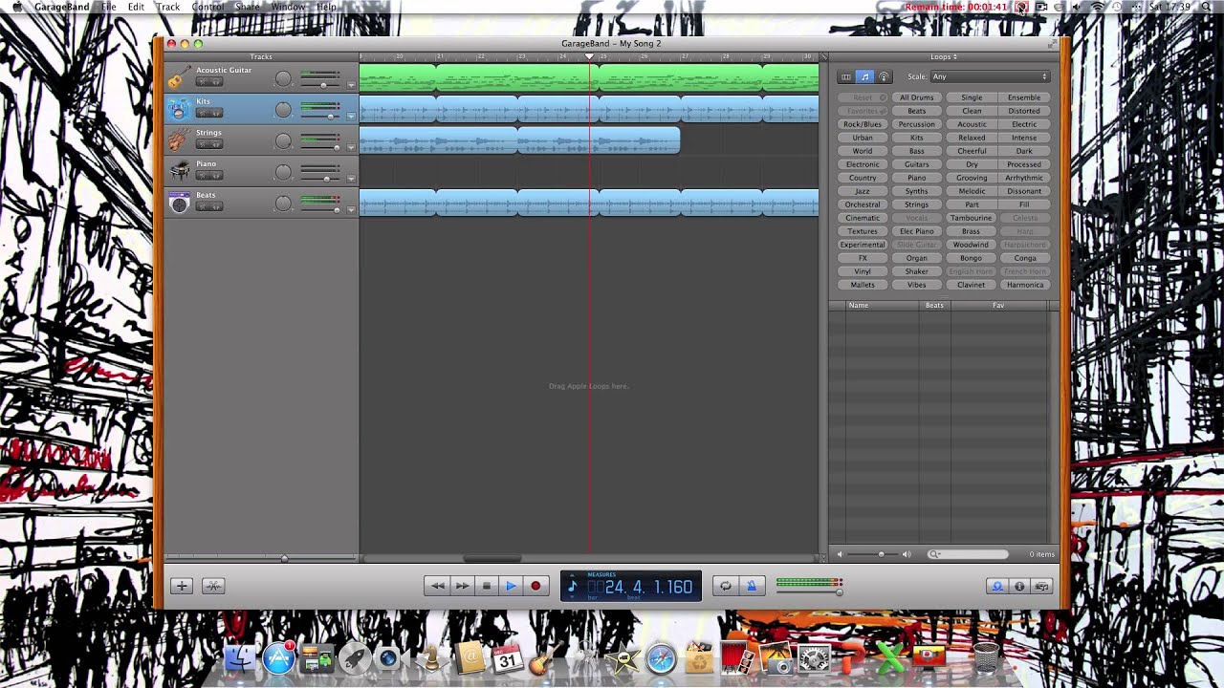
Task: Open the Control menu
Action: (208, 7)
